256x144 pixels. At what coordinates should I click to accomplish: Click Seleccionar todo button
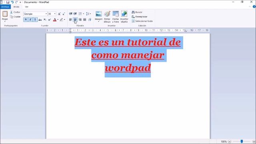[x=142, y=21]
